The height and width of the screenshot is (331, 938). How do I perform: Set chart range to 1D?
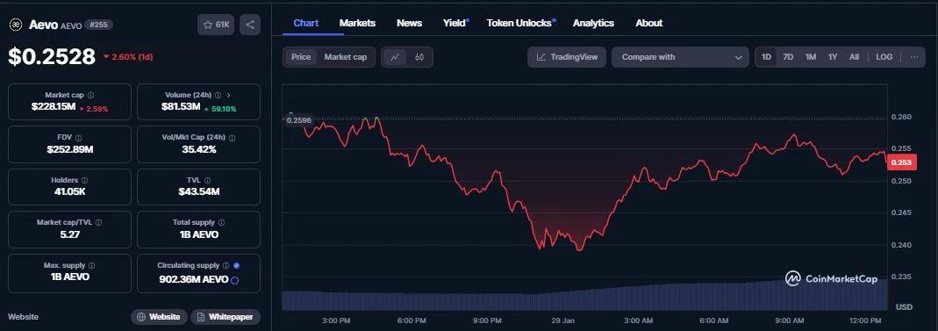pos(766,57)
